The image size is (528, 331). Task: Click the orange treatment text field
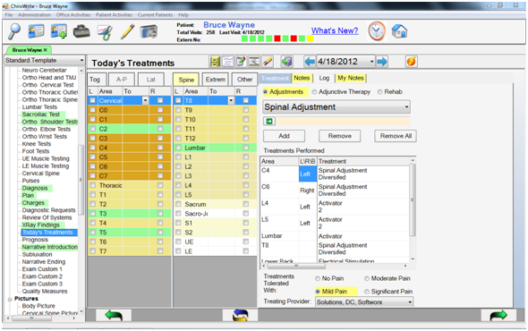[343, 122]
